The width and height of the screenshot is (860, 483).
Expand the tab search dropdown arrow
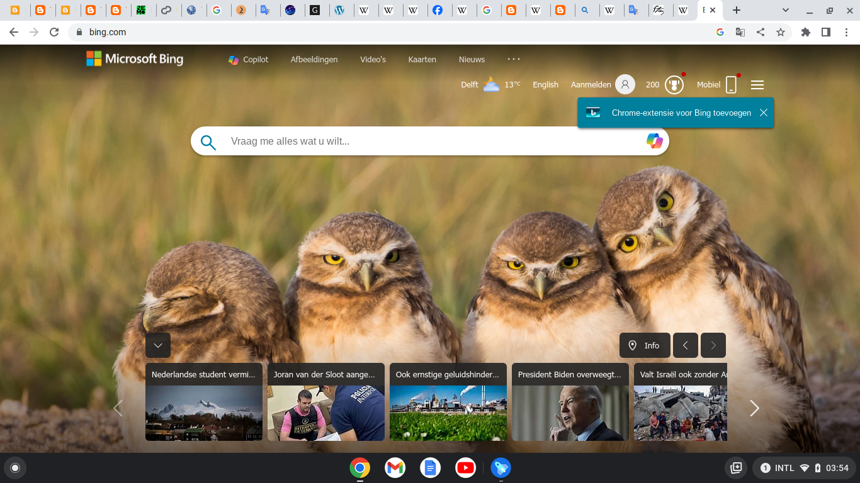click(786, 10)
